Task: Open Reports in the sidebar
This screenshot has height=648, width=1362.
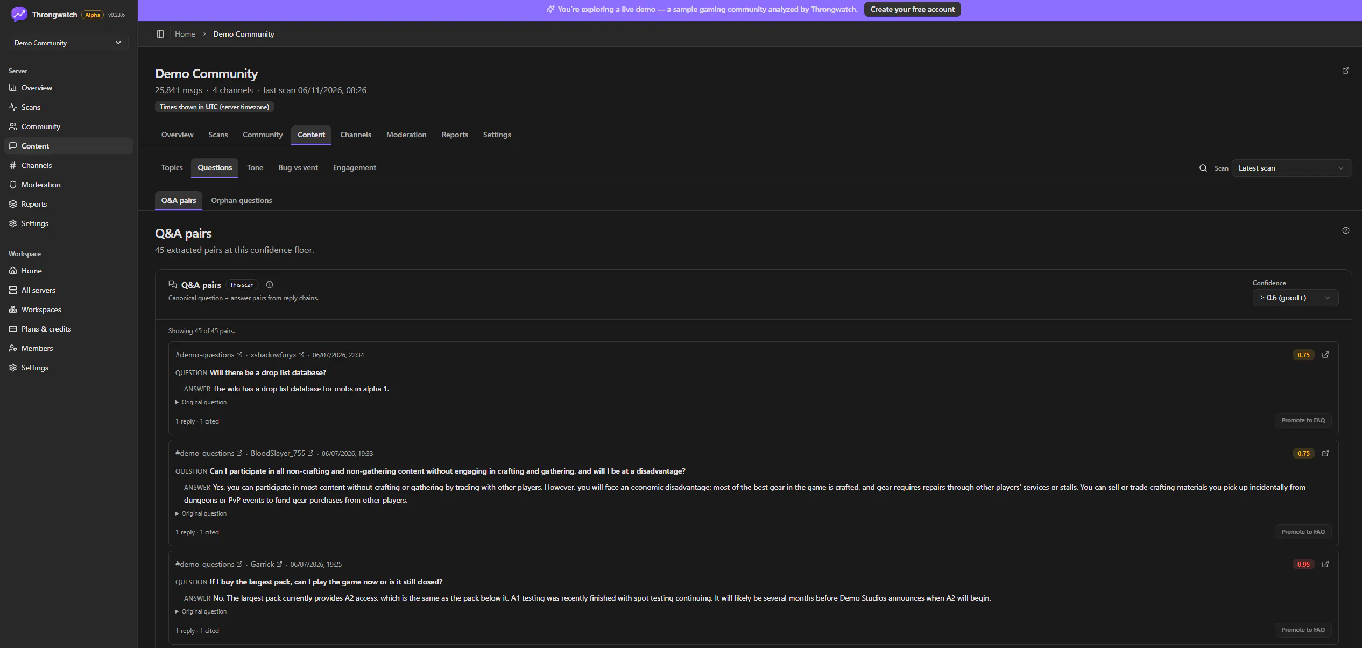Action: click(x=68, y=204)
